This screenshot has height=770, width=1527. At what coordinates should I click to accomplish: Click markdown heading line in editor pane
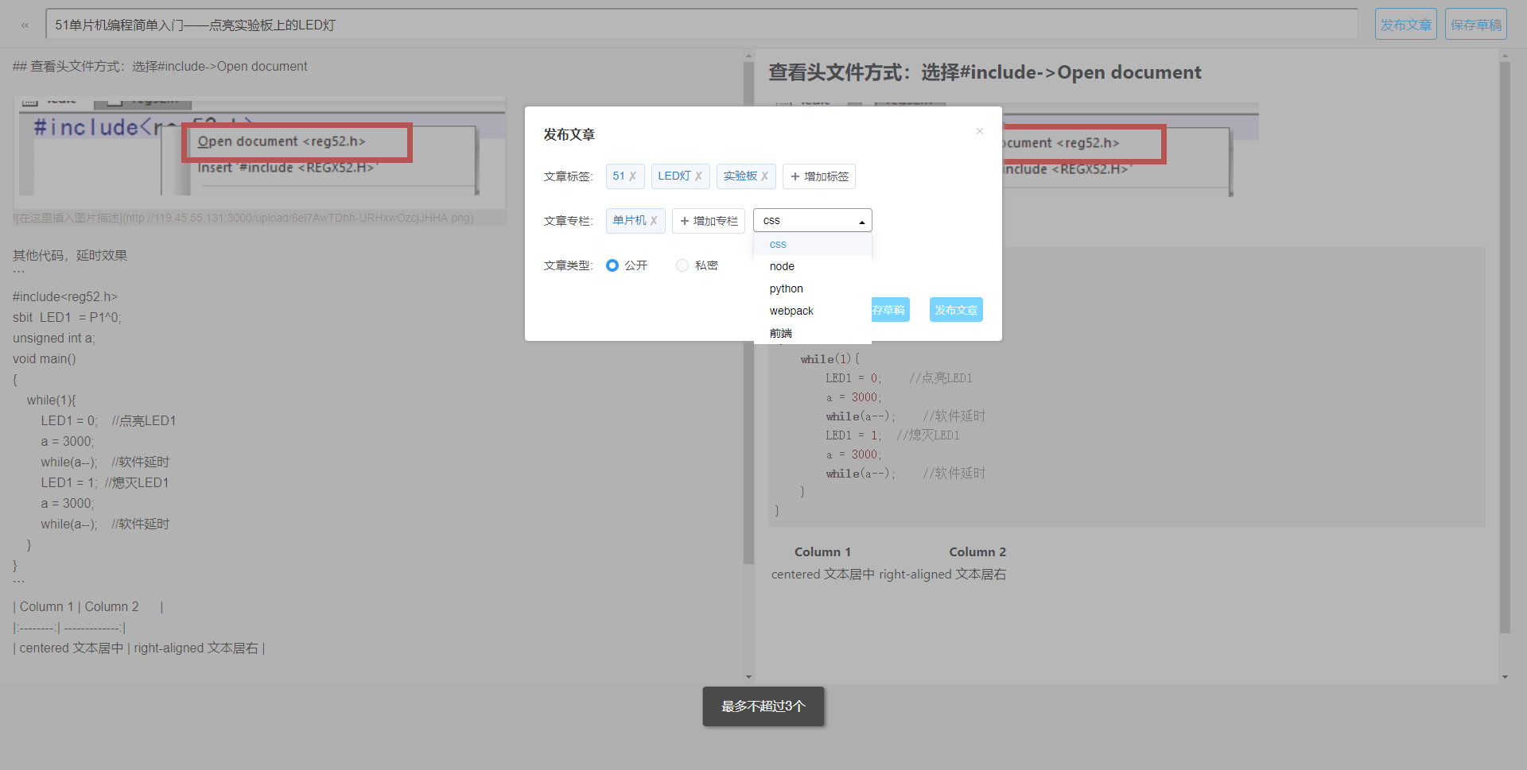click(x=160, y=66)
